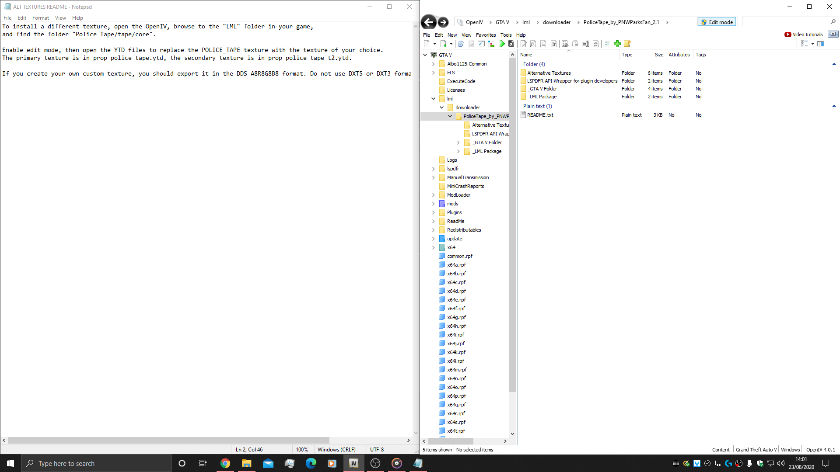This screenshot has width=840, height=472.
Task: Toggle the compact window button beside Video tutorials
Action: 833,34
